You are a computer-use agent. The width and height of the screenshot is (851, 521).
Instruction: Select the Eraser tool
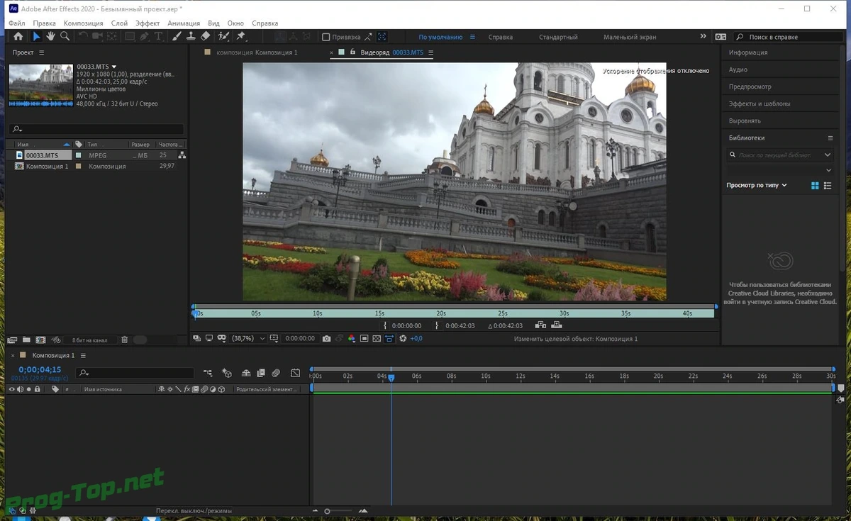click(x=205, y=36)
